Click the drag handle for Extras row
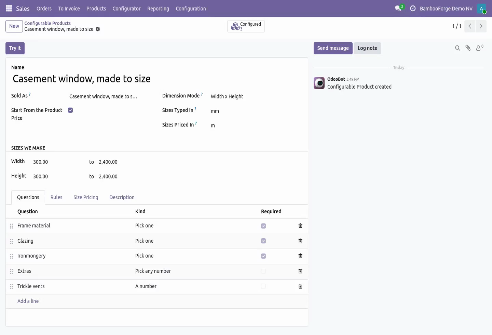 11,271
